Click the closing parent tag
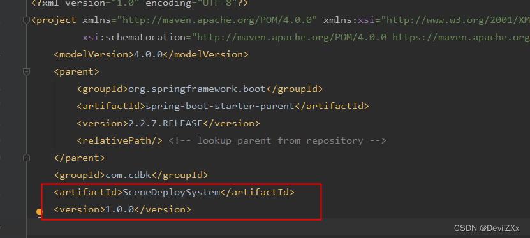Screen dimensions: 530x238 (x=80, y=158)
